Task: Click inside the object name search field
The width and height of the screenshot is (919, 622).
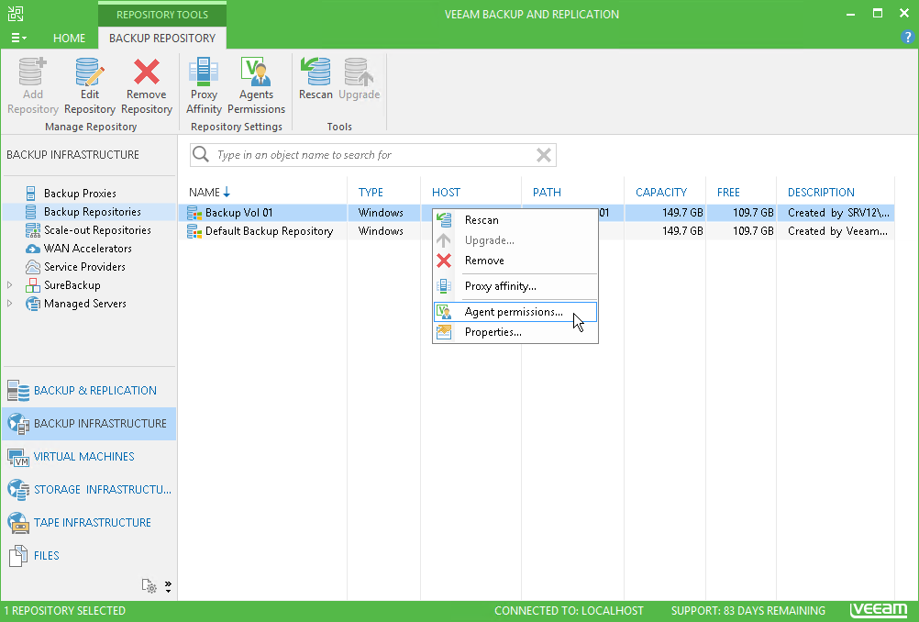Action: 372,155
